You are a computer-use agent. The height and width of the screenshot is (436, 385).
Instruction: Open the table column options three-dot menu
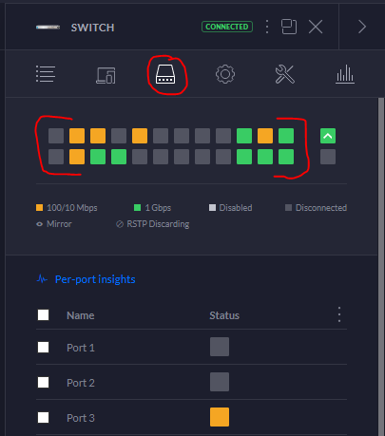point(339,314)
